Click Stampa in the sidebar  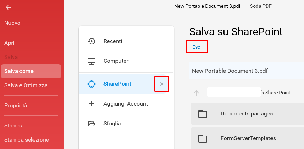14,126
